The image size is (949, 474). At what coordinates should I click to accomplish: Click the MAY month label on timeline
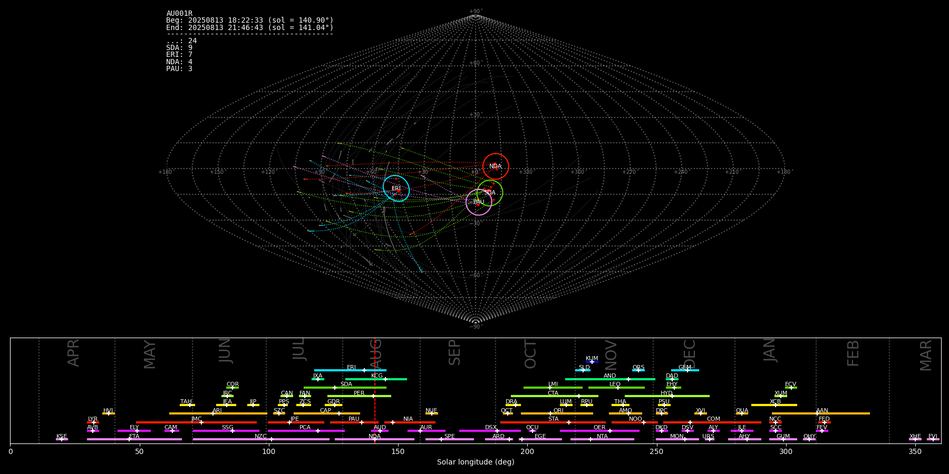pyautogui.click(x=150, y=354)
